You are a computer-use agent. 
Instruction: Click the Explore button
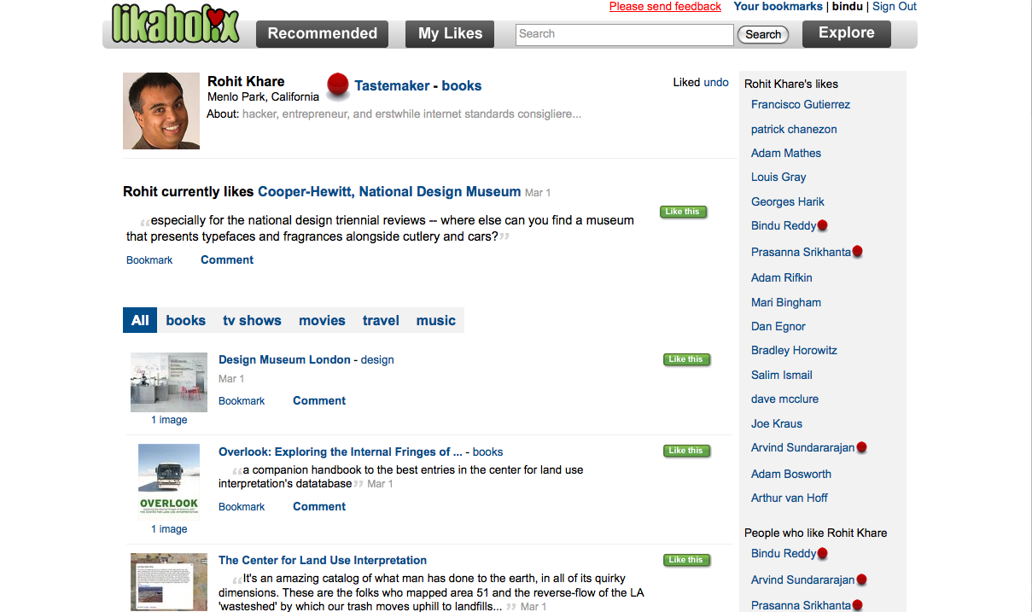[x=847, y=33]
